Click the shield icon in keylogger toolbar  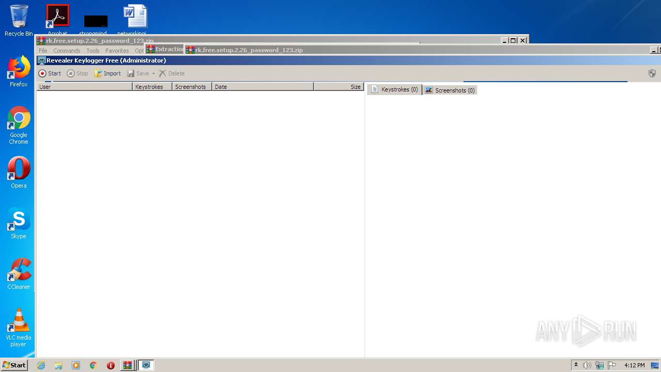(x=652, y=73)
